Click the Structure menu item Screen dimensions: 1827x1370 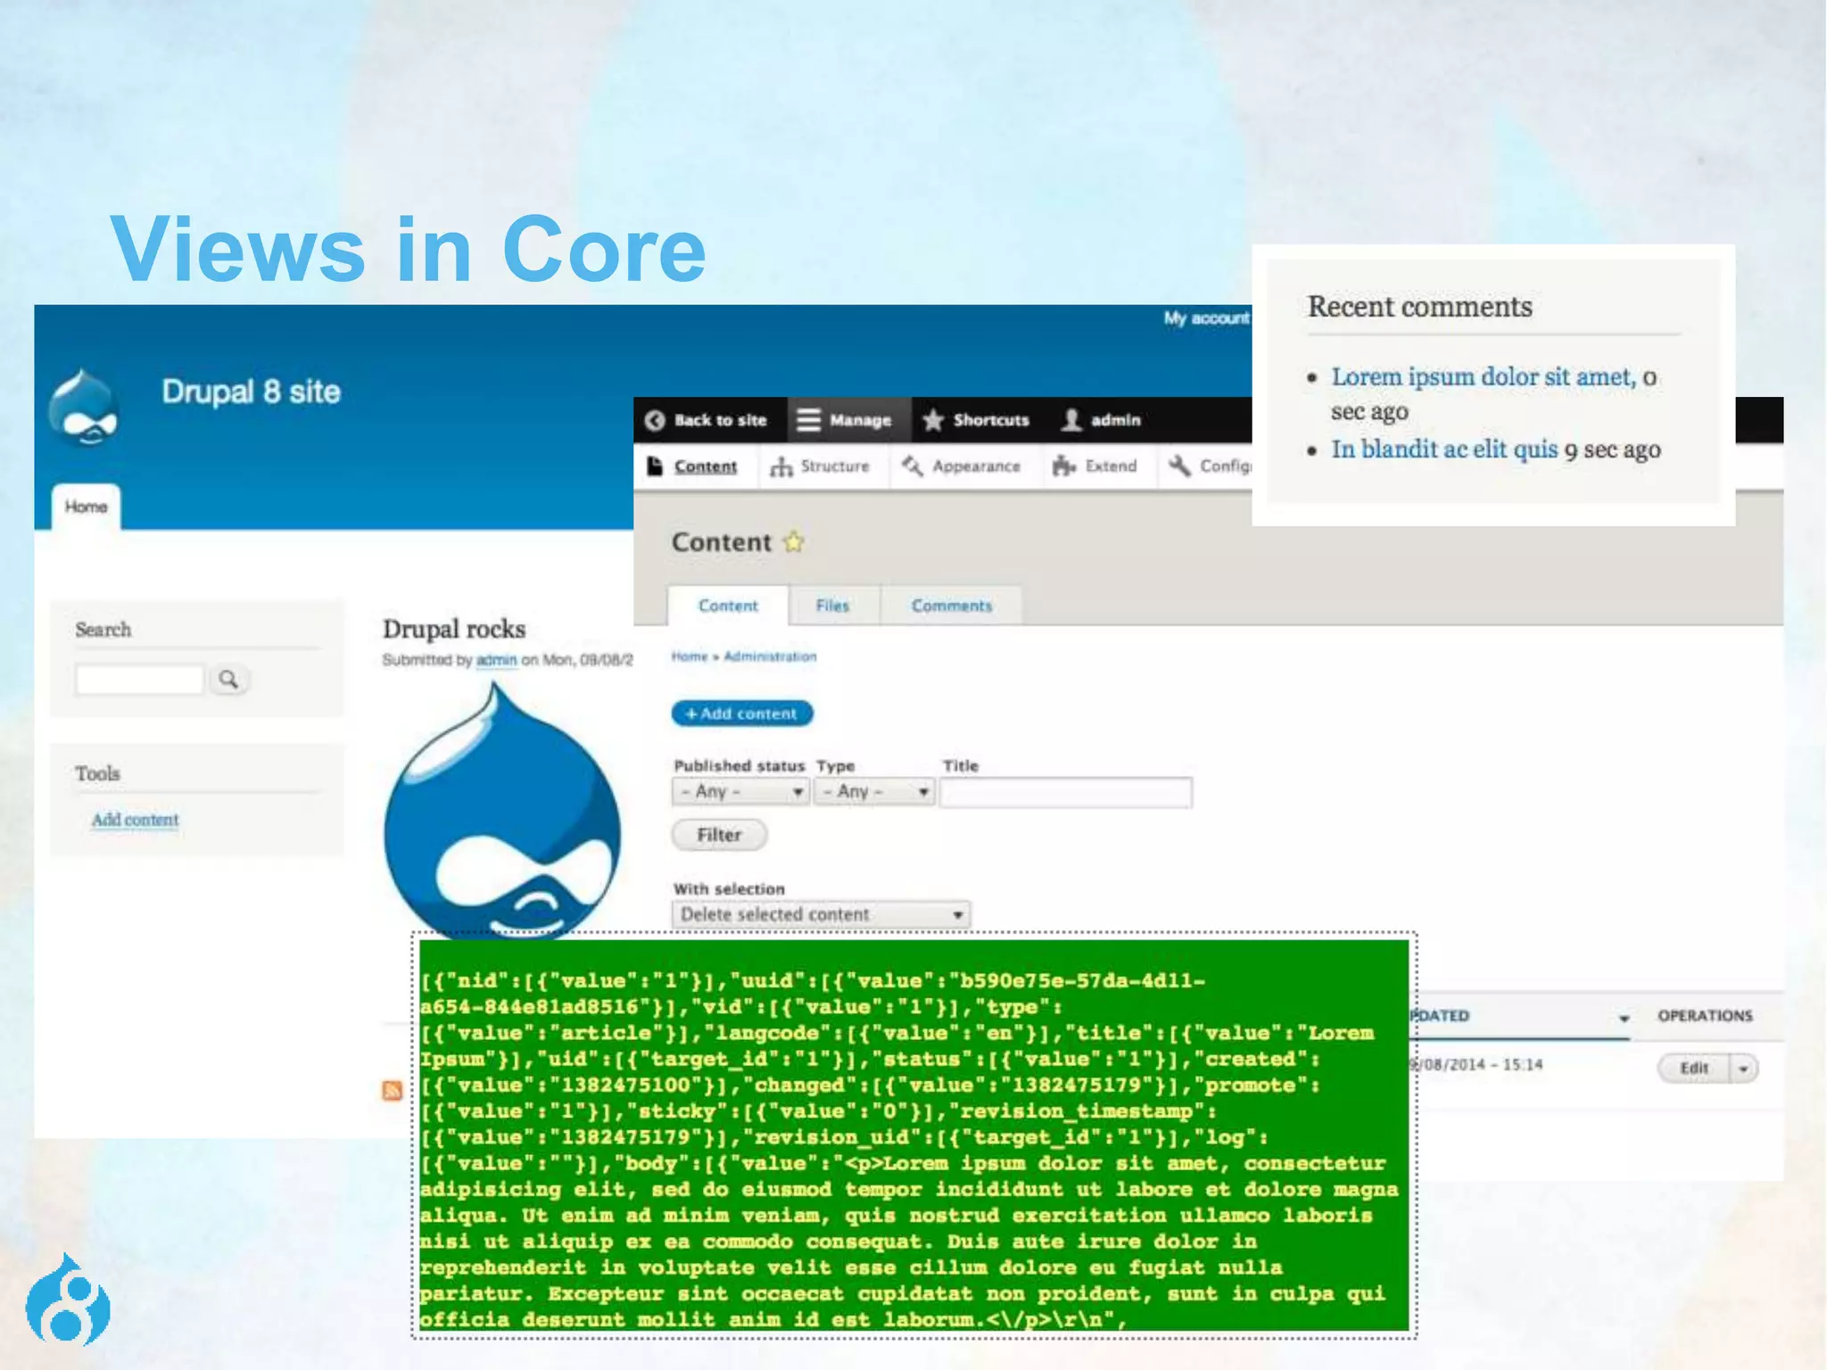point(821,466)
